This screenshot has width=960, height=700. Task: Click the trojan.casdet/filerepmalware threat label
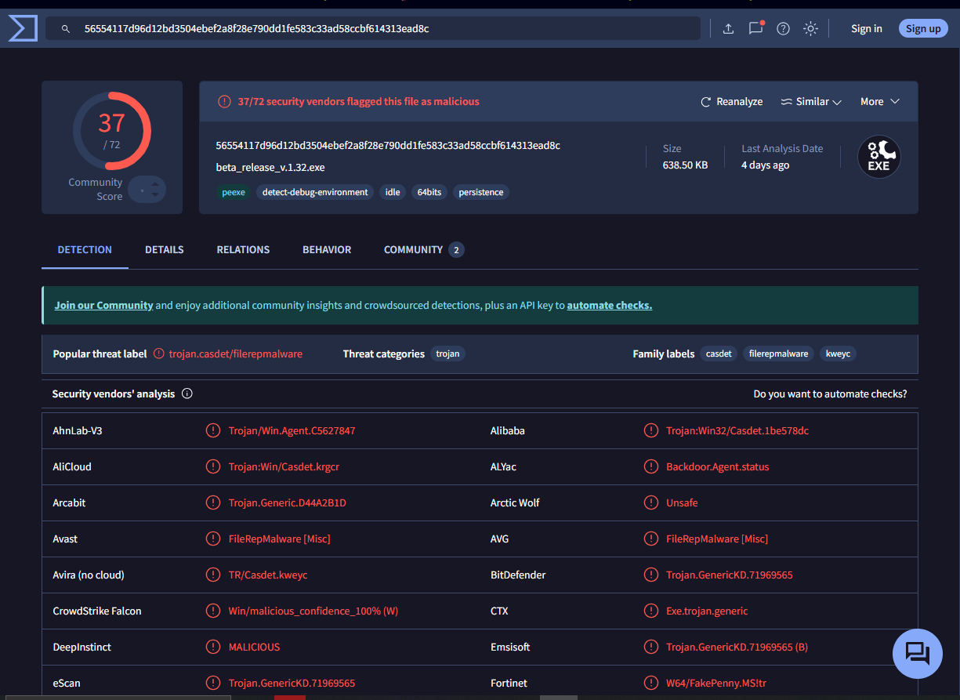[x=236, y=354]
